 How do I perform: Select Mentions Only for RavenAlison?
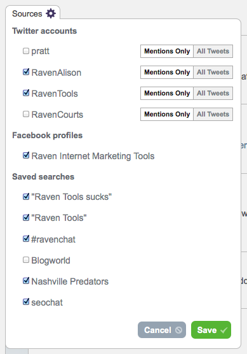[x=167, y=72]
